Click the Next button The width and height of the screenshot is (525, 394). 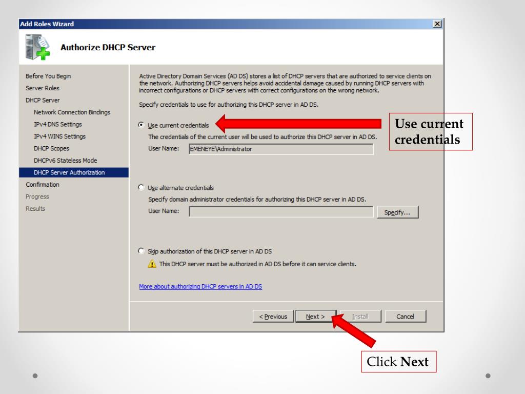(316, 316)
